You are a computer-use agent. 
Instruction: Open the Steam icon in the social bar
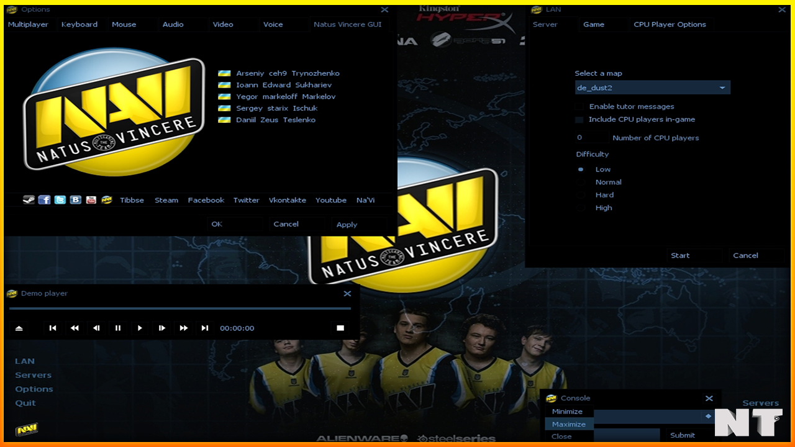pyautogui.click(x=29, y=200)
